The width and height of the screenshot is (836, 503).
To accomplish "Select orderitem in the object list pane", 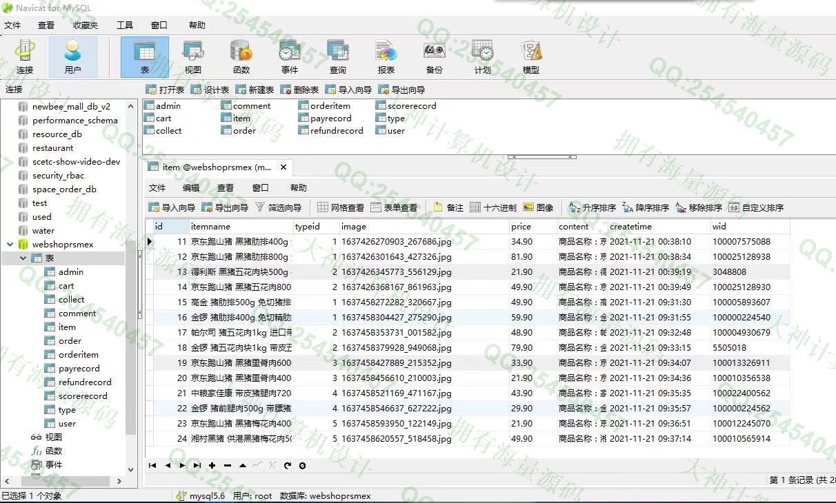I will click(330, 106).
